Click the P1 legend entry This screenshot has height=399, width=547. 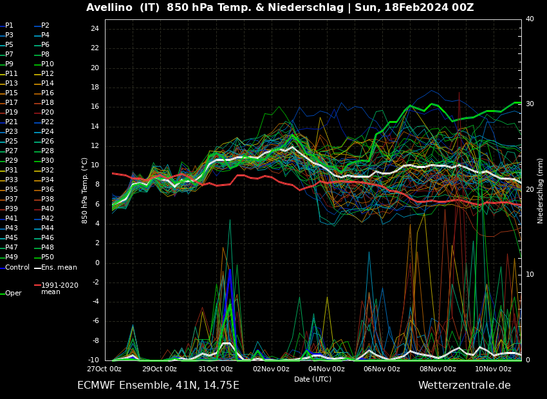click(x=9, y=26)
